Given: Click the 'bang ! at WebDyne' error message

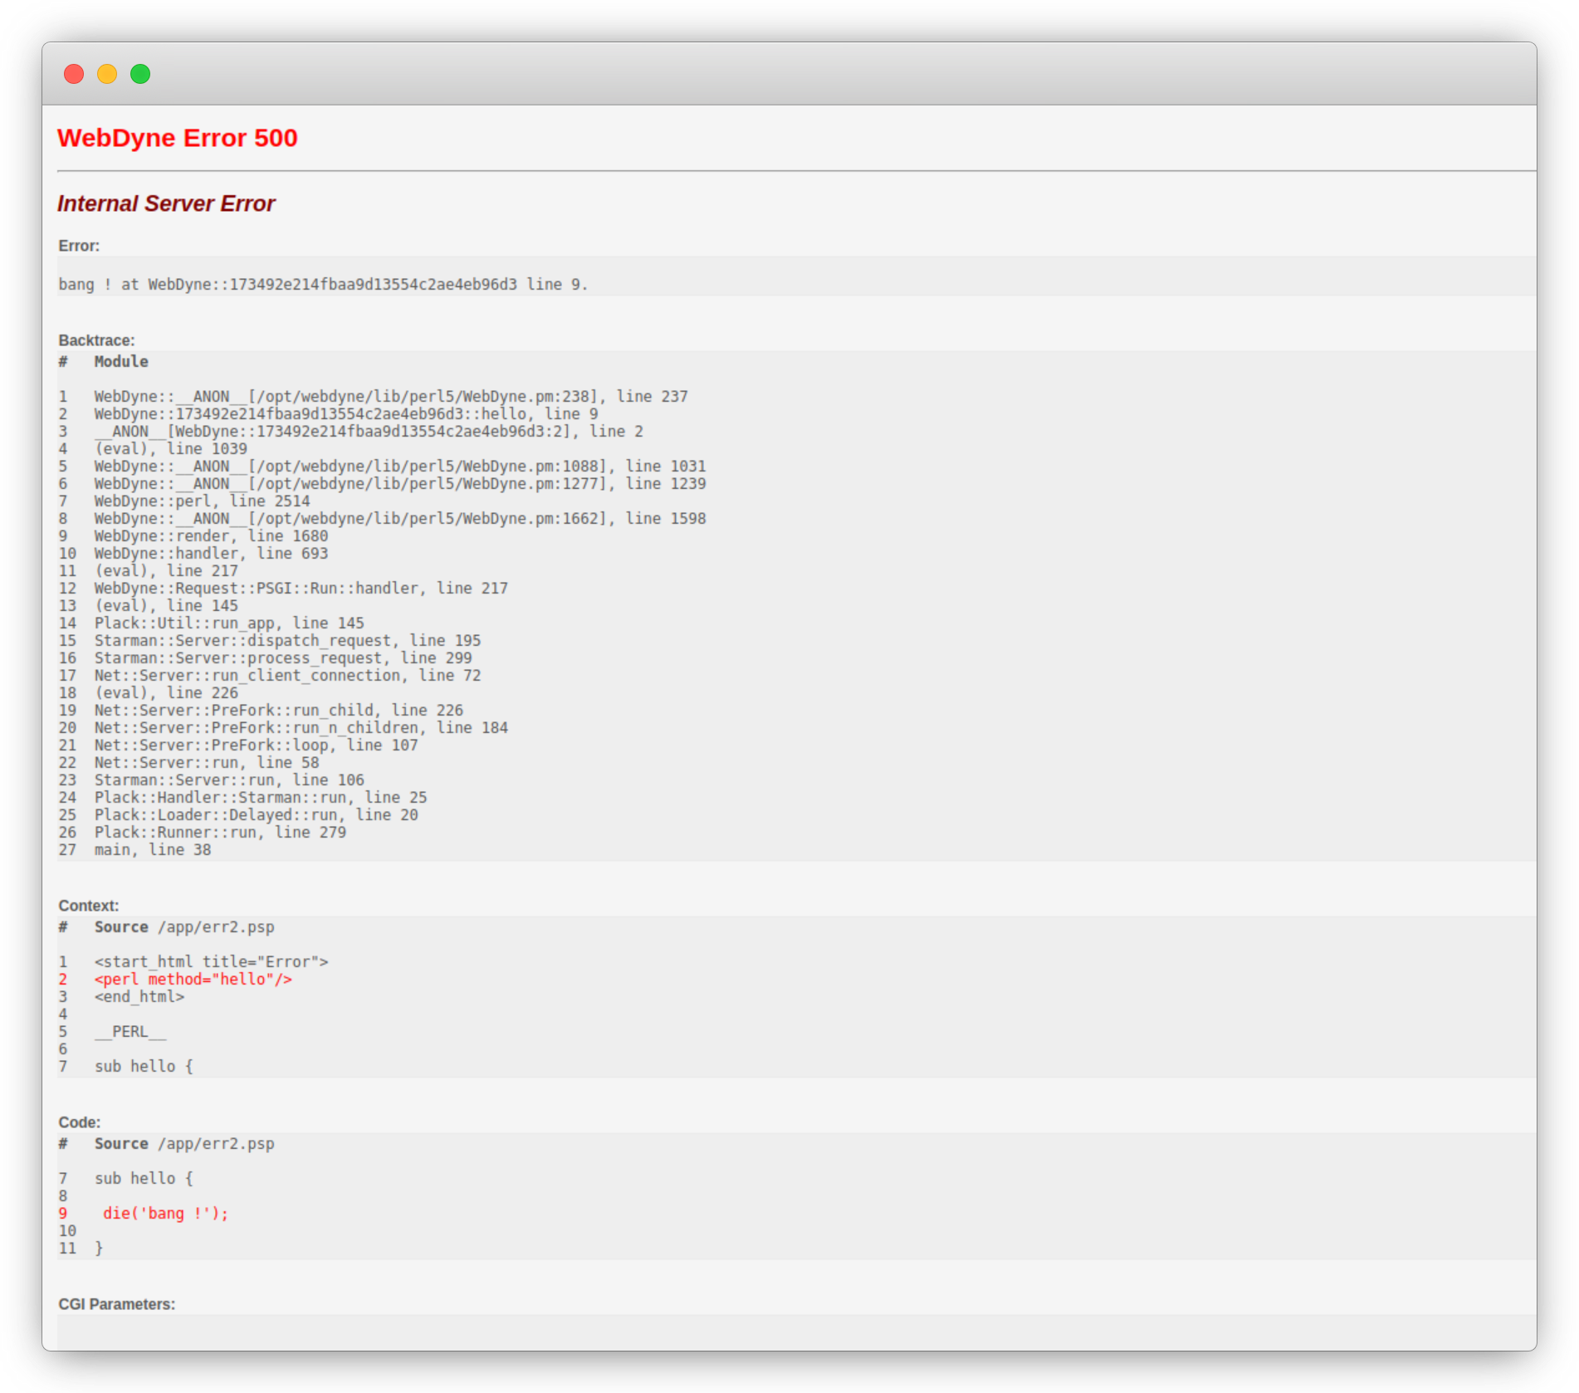Looking at the screenshot, I should pyautogui.click(x=323, y=285).
